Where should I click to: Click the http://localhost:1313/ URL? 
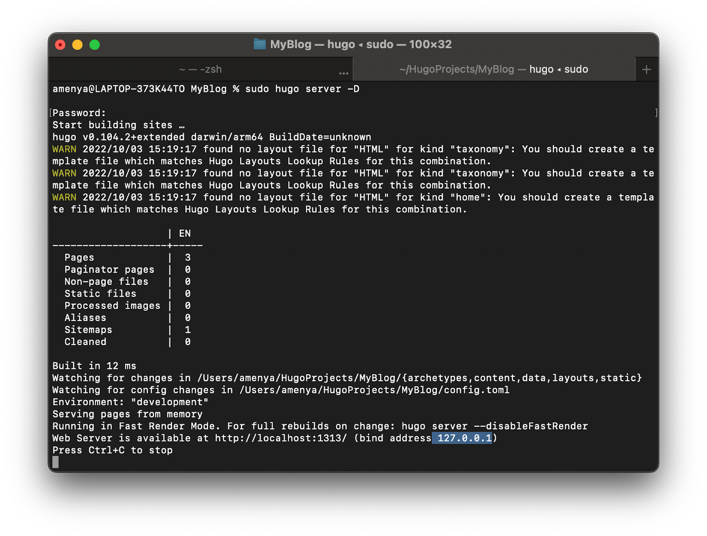[281, 438]
